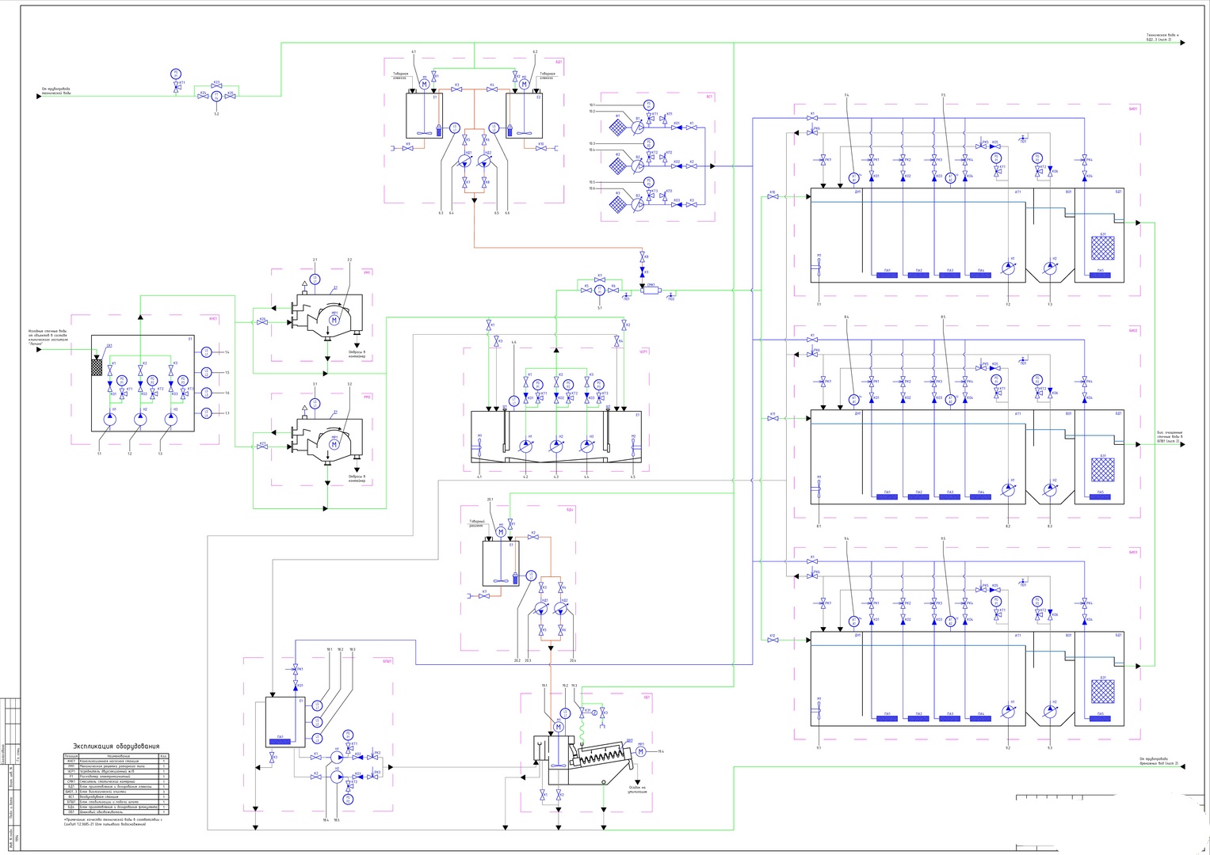This screenshot has height=855, width=1210.
Task: Select dosing pump НД1 in block БД1
Action: 468,161
